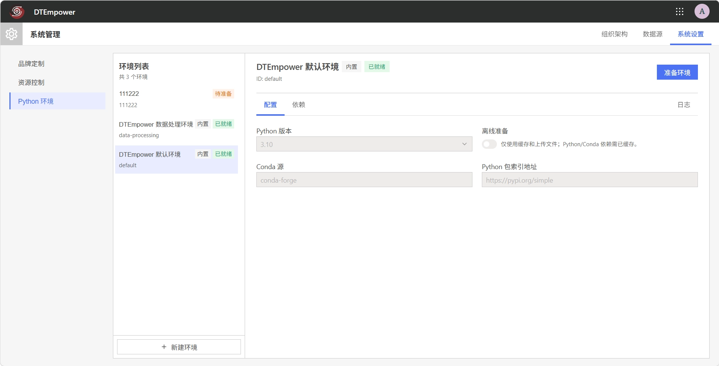Switch to the 组织架构 tab
This screenshot has width=719, height=366.
[614, 34]
